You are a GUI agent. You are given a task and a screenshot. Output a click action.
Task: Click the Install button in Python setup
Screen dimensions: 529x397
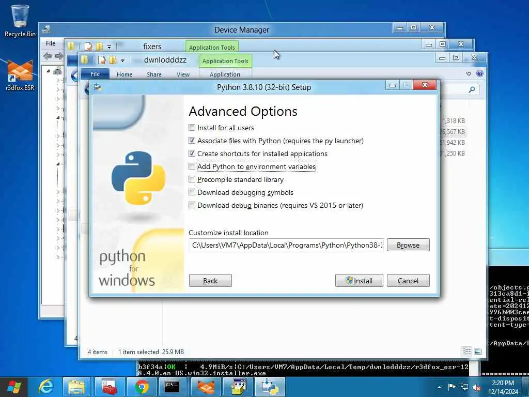(359, 281)
